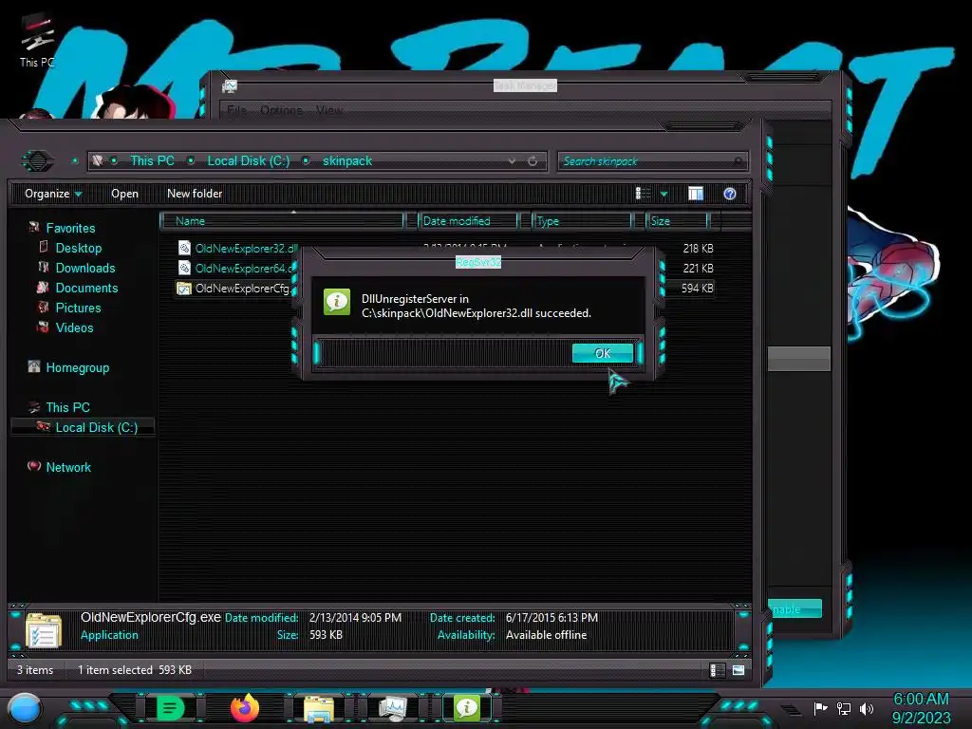Go back using Explorer's back navigation button
The height and width of the screenshot is (729, 972).
click(x=38, y=161)
